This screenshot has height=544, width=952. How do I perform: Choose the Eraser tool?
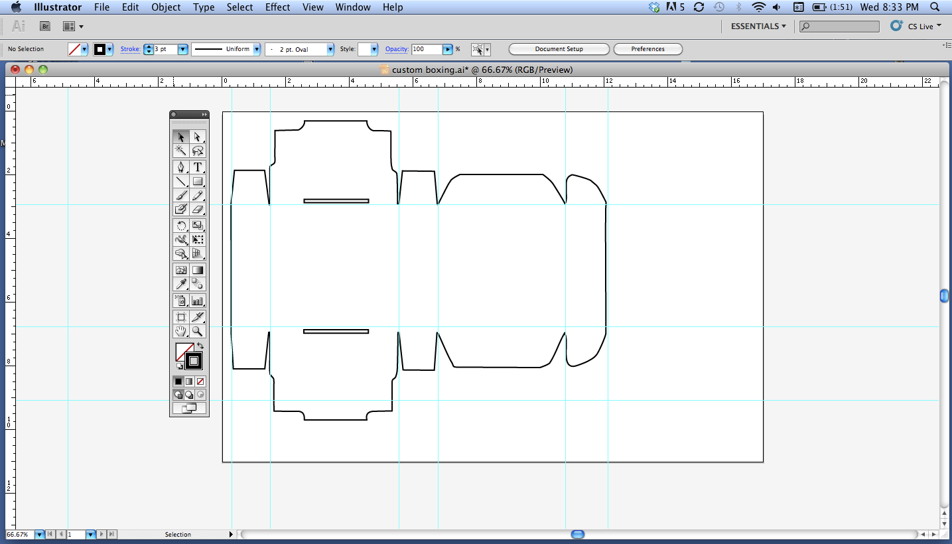coord(197,209)
